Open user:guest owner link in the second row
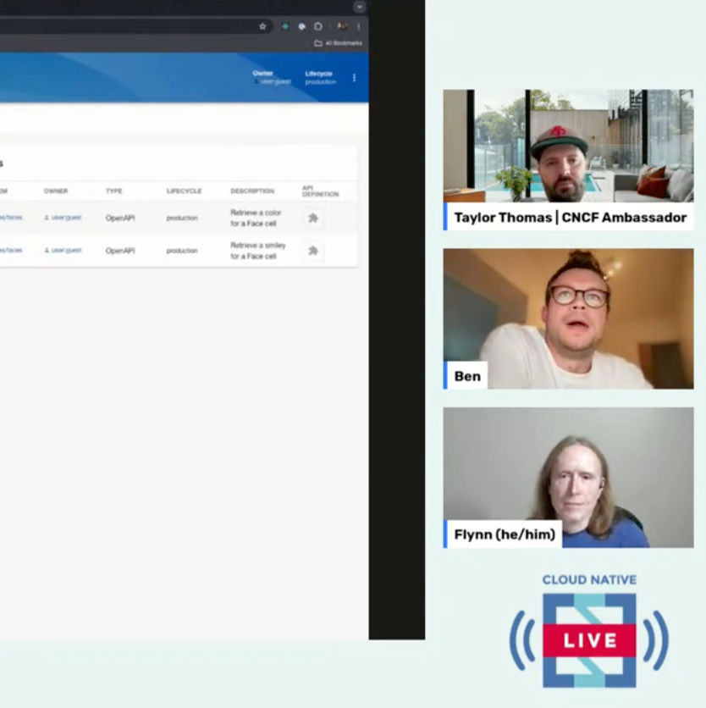The width and height of the screenshot is (706, 708). [x=63, y=251]
